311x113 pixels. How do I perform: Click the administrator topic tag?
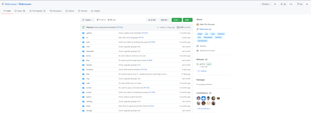tap(202, 41)
